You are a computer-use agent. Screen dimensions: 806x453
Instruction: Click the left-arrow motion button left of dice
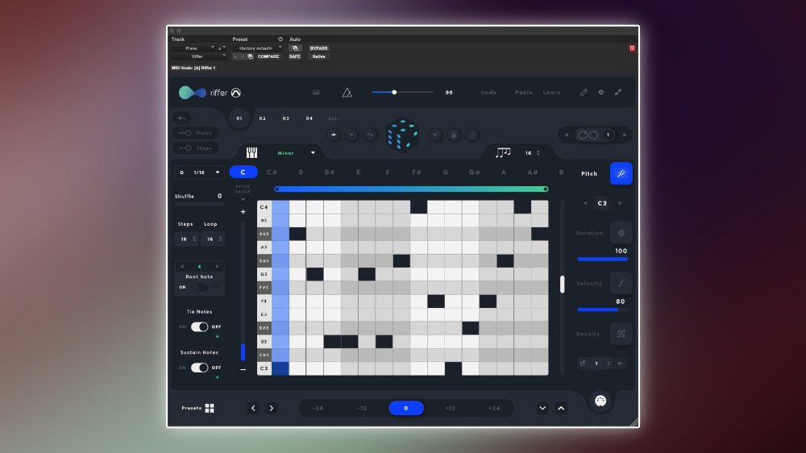pyautogui.click(x=351, y=135)
